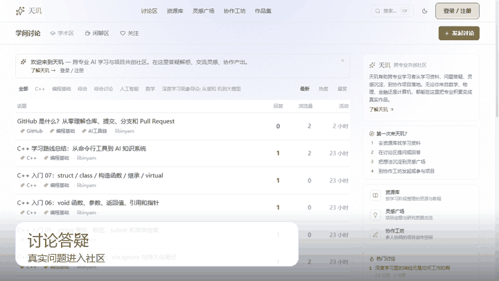499x281 pixels.
Task: Click the 活动 column header
Action: (x=344, y=106)
